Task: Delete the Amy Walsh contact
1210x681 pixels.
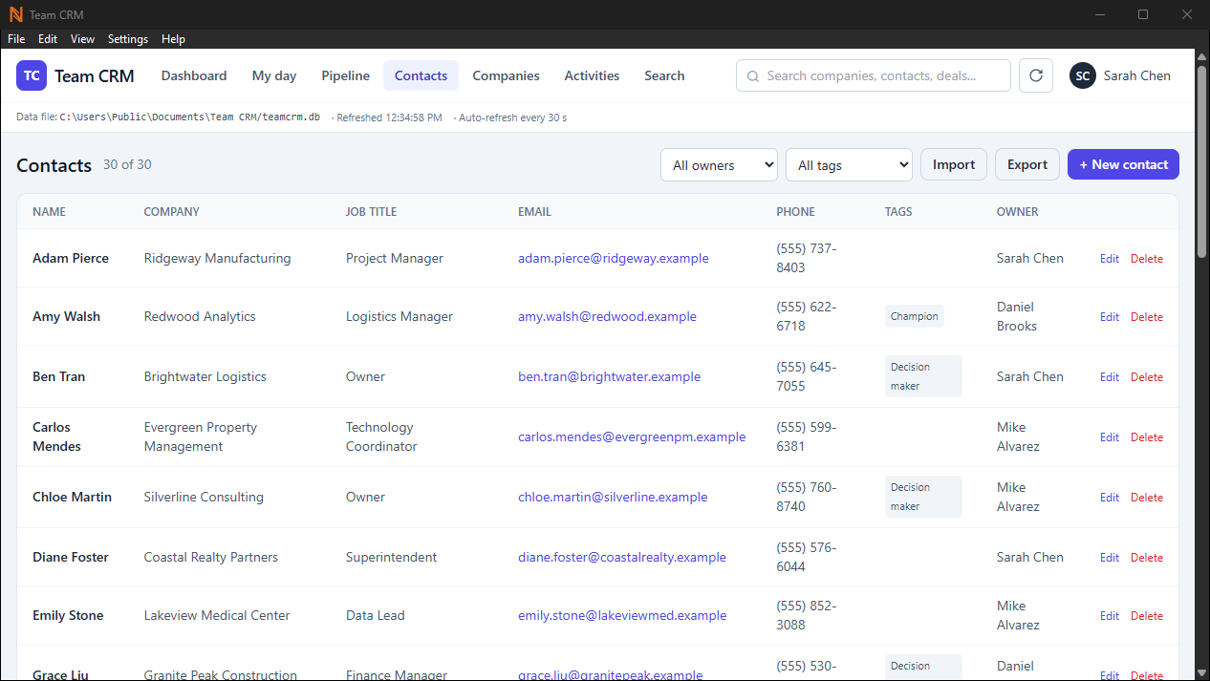Action: (1147, 317)
